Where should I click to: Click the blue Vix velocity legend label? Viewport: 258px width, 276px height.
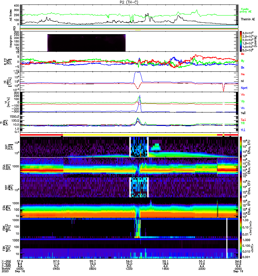(x=243, y=108)
